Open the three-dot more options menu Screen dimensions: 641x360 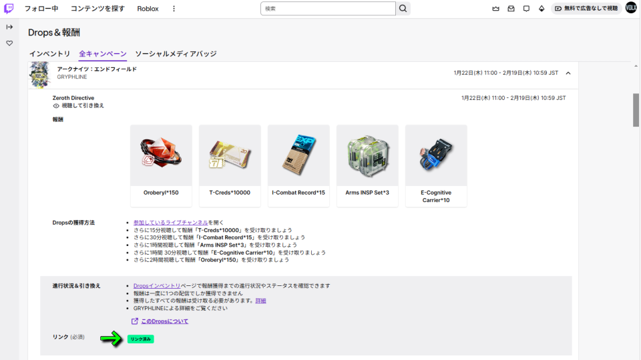click(x=174, y=9)
